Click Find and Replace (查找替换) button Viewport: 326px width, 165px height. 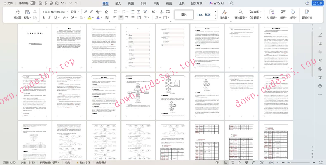[241, 14]
